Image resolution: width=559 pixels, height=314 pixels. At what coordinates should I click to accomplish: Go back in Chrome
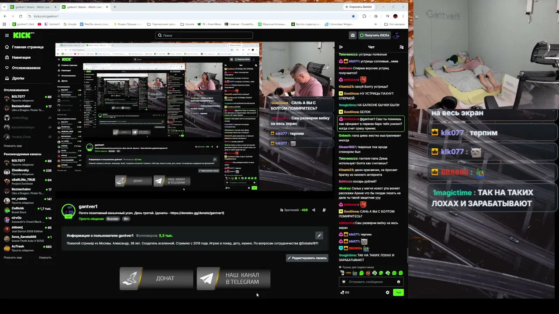coord(4,16)
